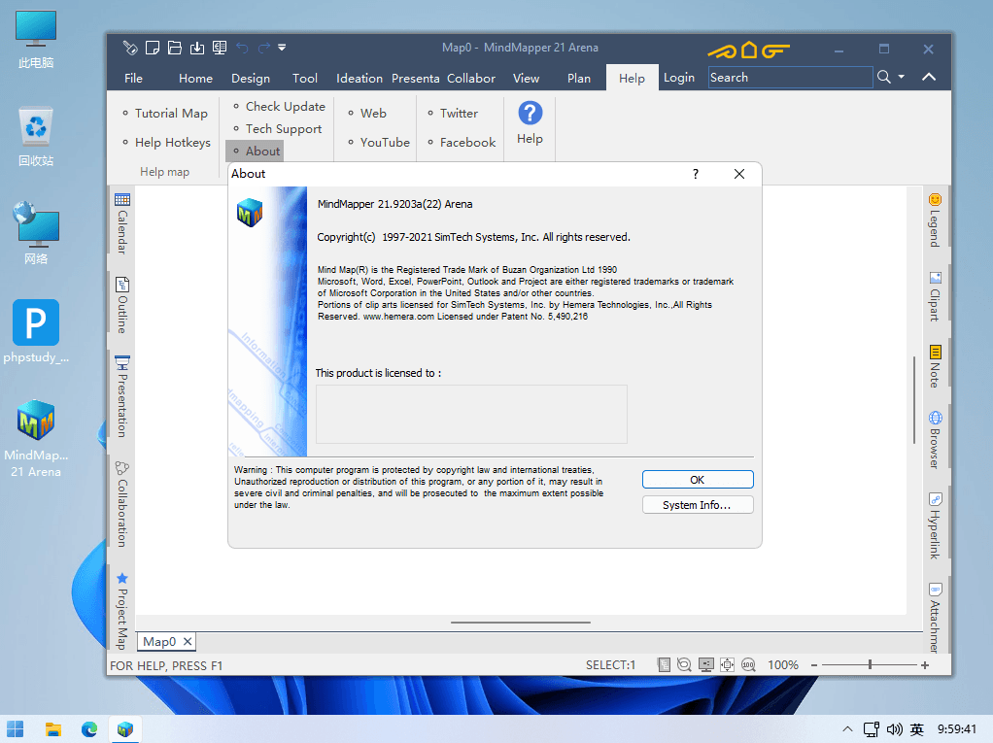The image size is (993, 743).
Task: Click the licensed-to text box
Action: [x=471, y=414]
